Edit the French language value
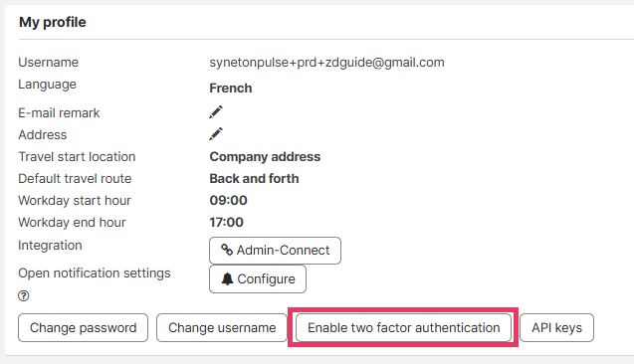This screenshot has width=634, height=364. tap(231, 89)
